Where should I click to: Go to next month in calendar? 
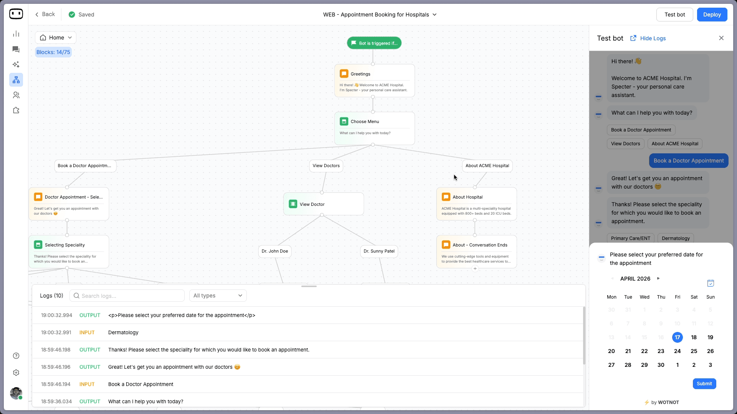click(x=658, y=279)
